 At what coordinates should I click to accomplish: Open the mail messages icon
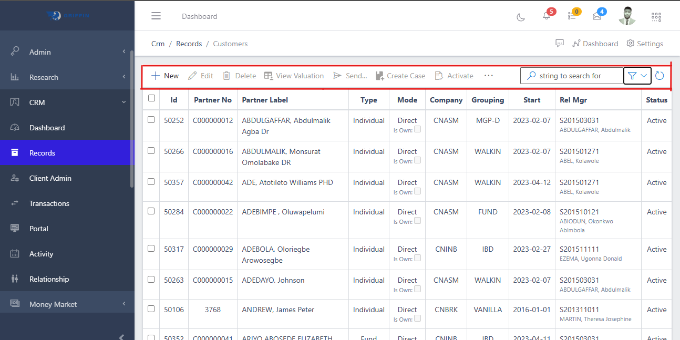597,16
